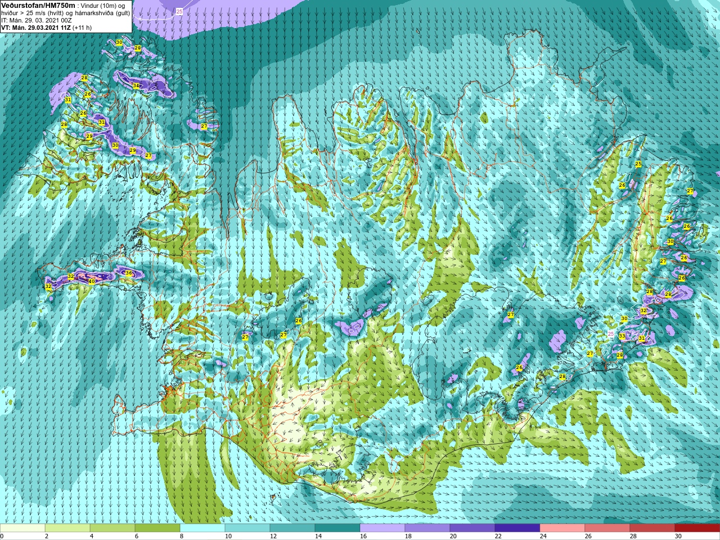Click the Veðurstofan/HM750m title text
Screen dimensions: 720x540
[x=38, y=5]
